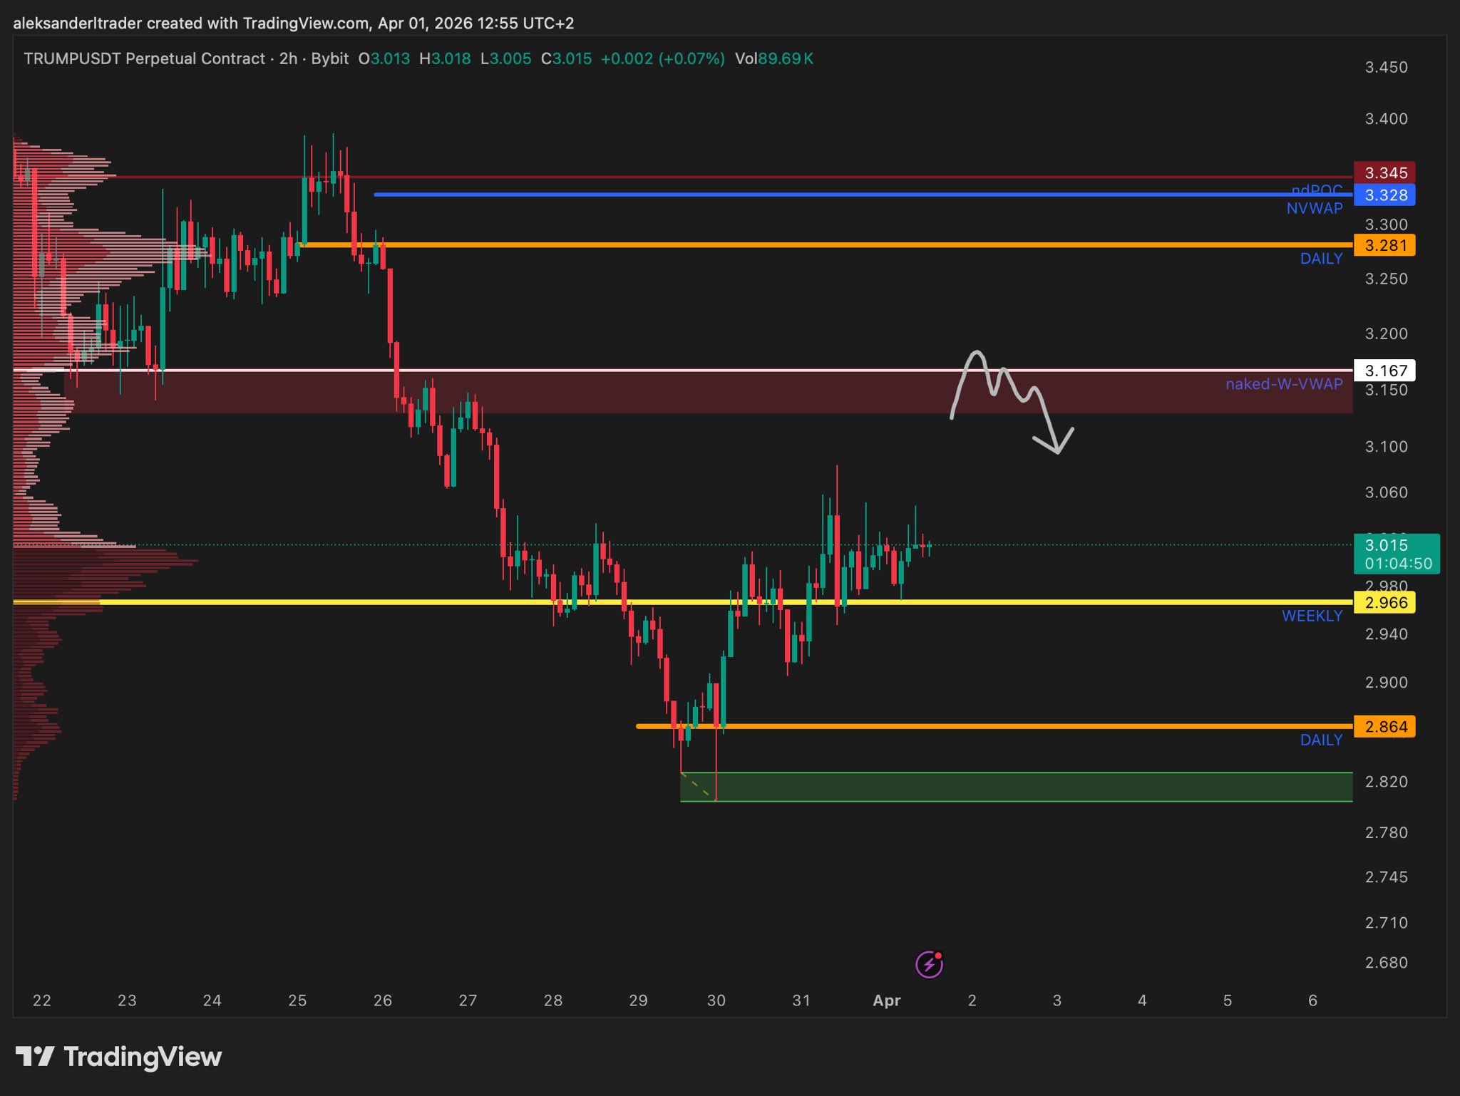Click the 30 date marker on time axis
The height and width of the screenshot is (1096, 1460).
tap(716, 1001)
